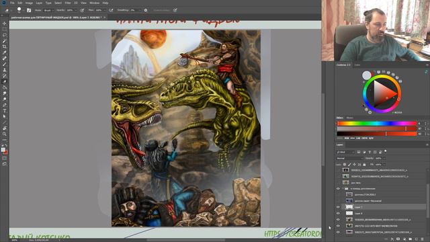
Task: Select the Brush tool
Action: pyautogui.click(x=5, y=65)
